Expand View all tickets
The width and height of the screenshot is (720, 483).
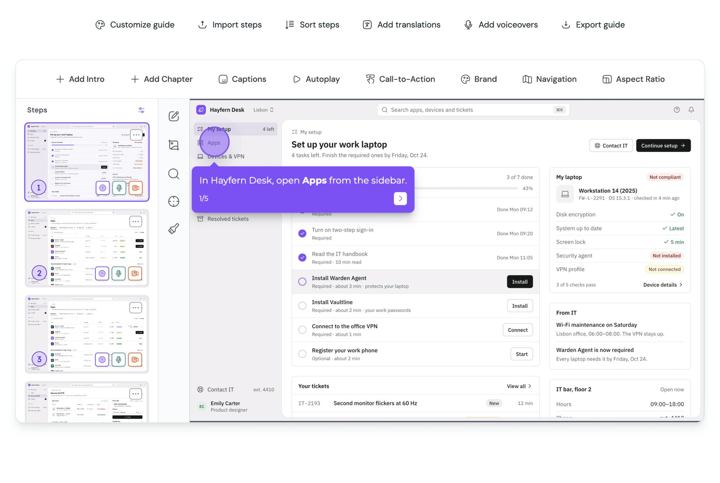tap(519, 386)
